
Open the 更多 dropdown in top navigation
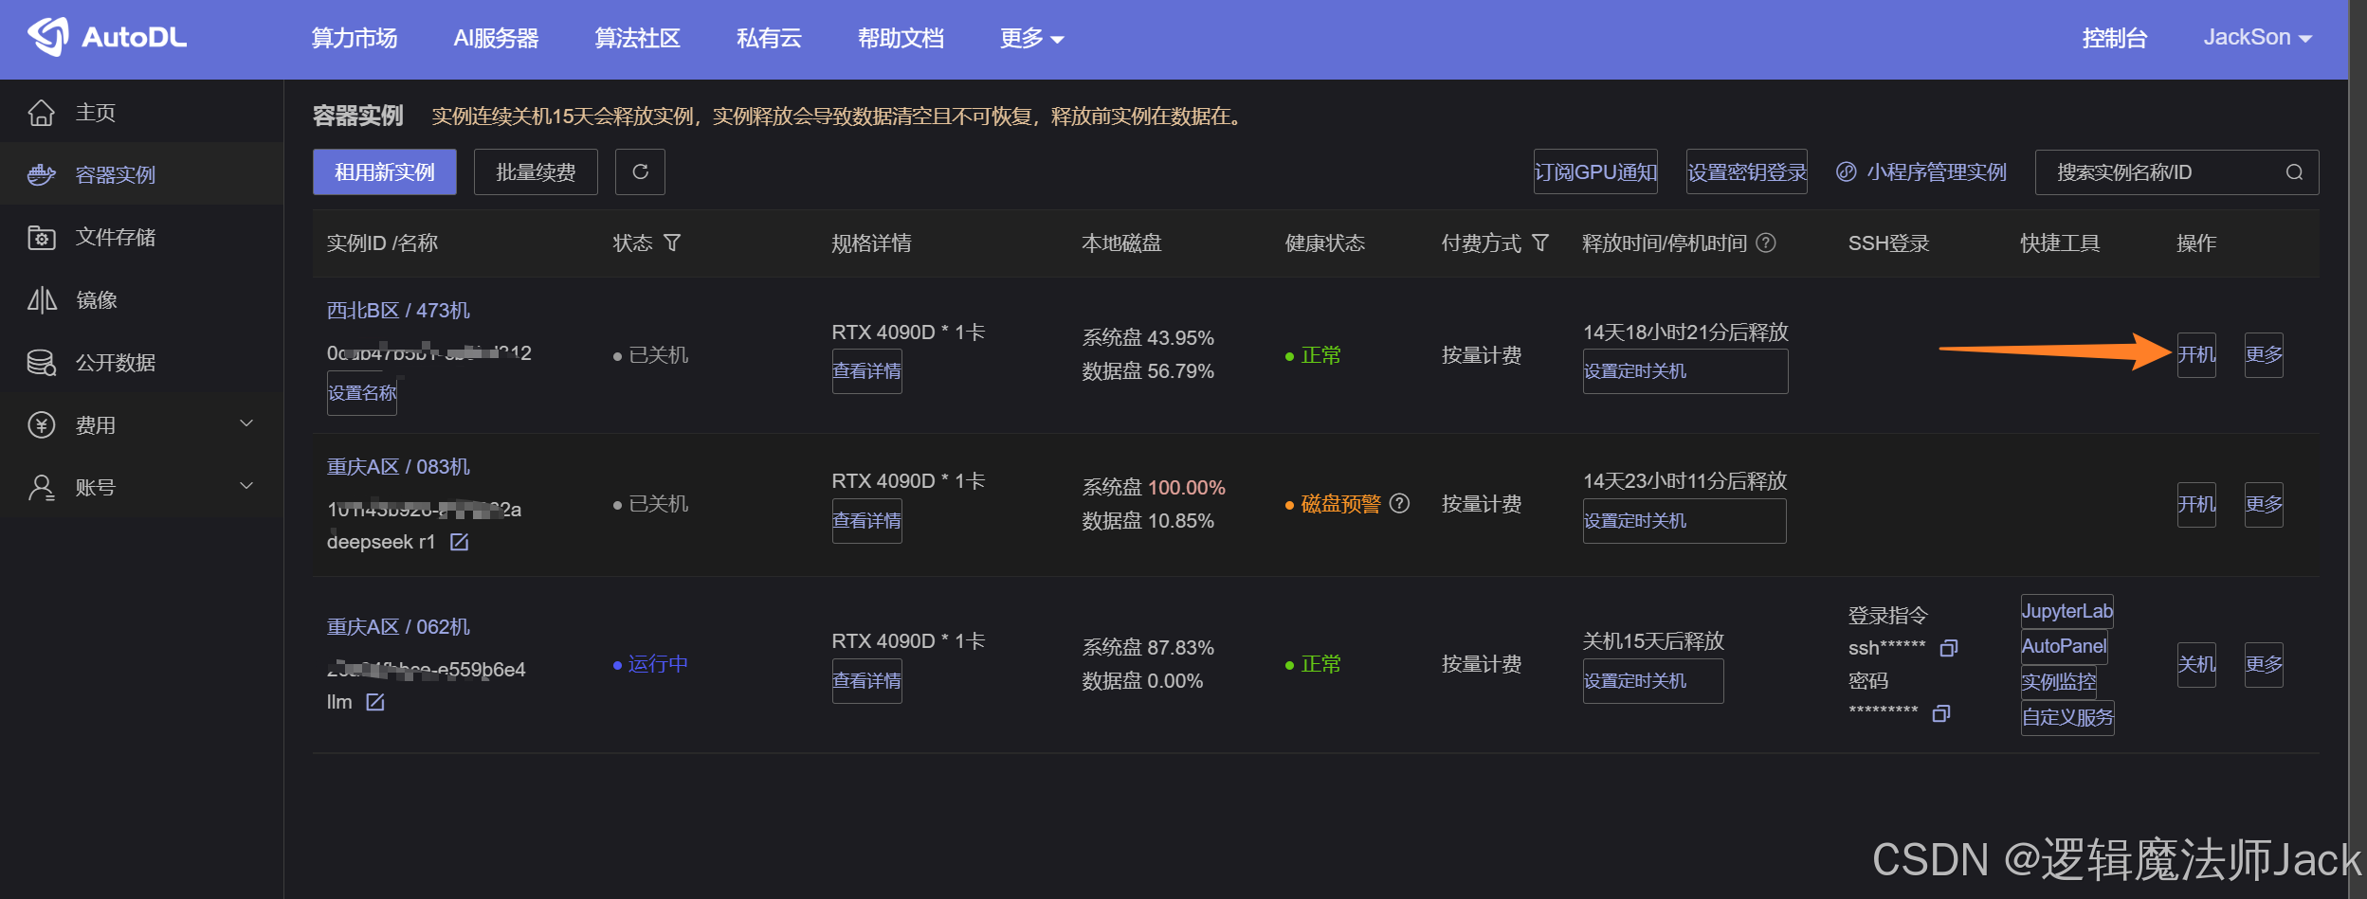coord(1031,39)
